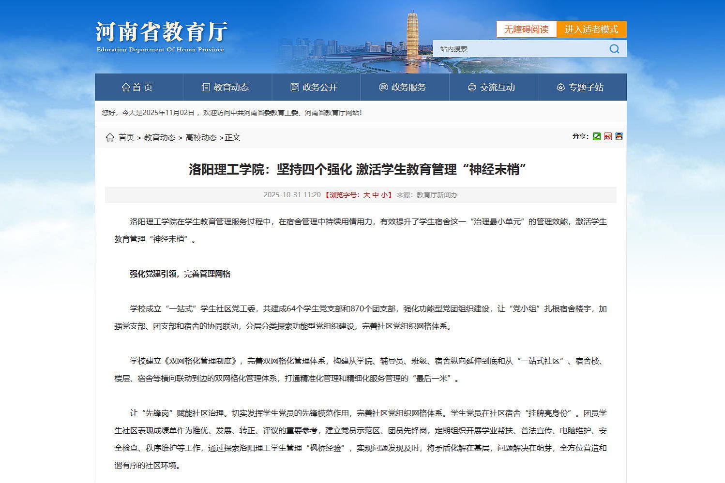
Task: Share article via QQ penguin icon
Action: pyautogui.click(x=619, y=137)
